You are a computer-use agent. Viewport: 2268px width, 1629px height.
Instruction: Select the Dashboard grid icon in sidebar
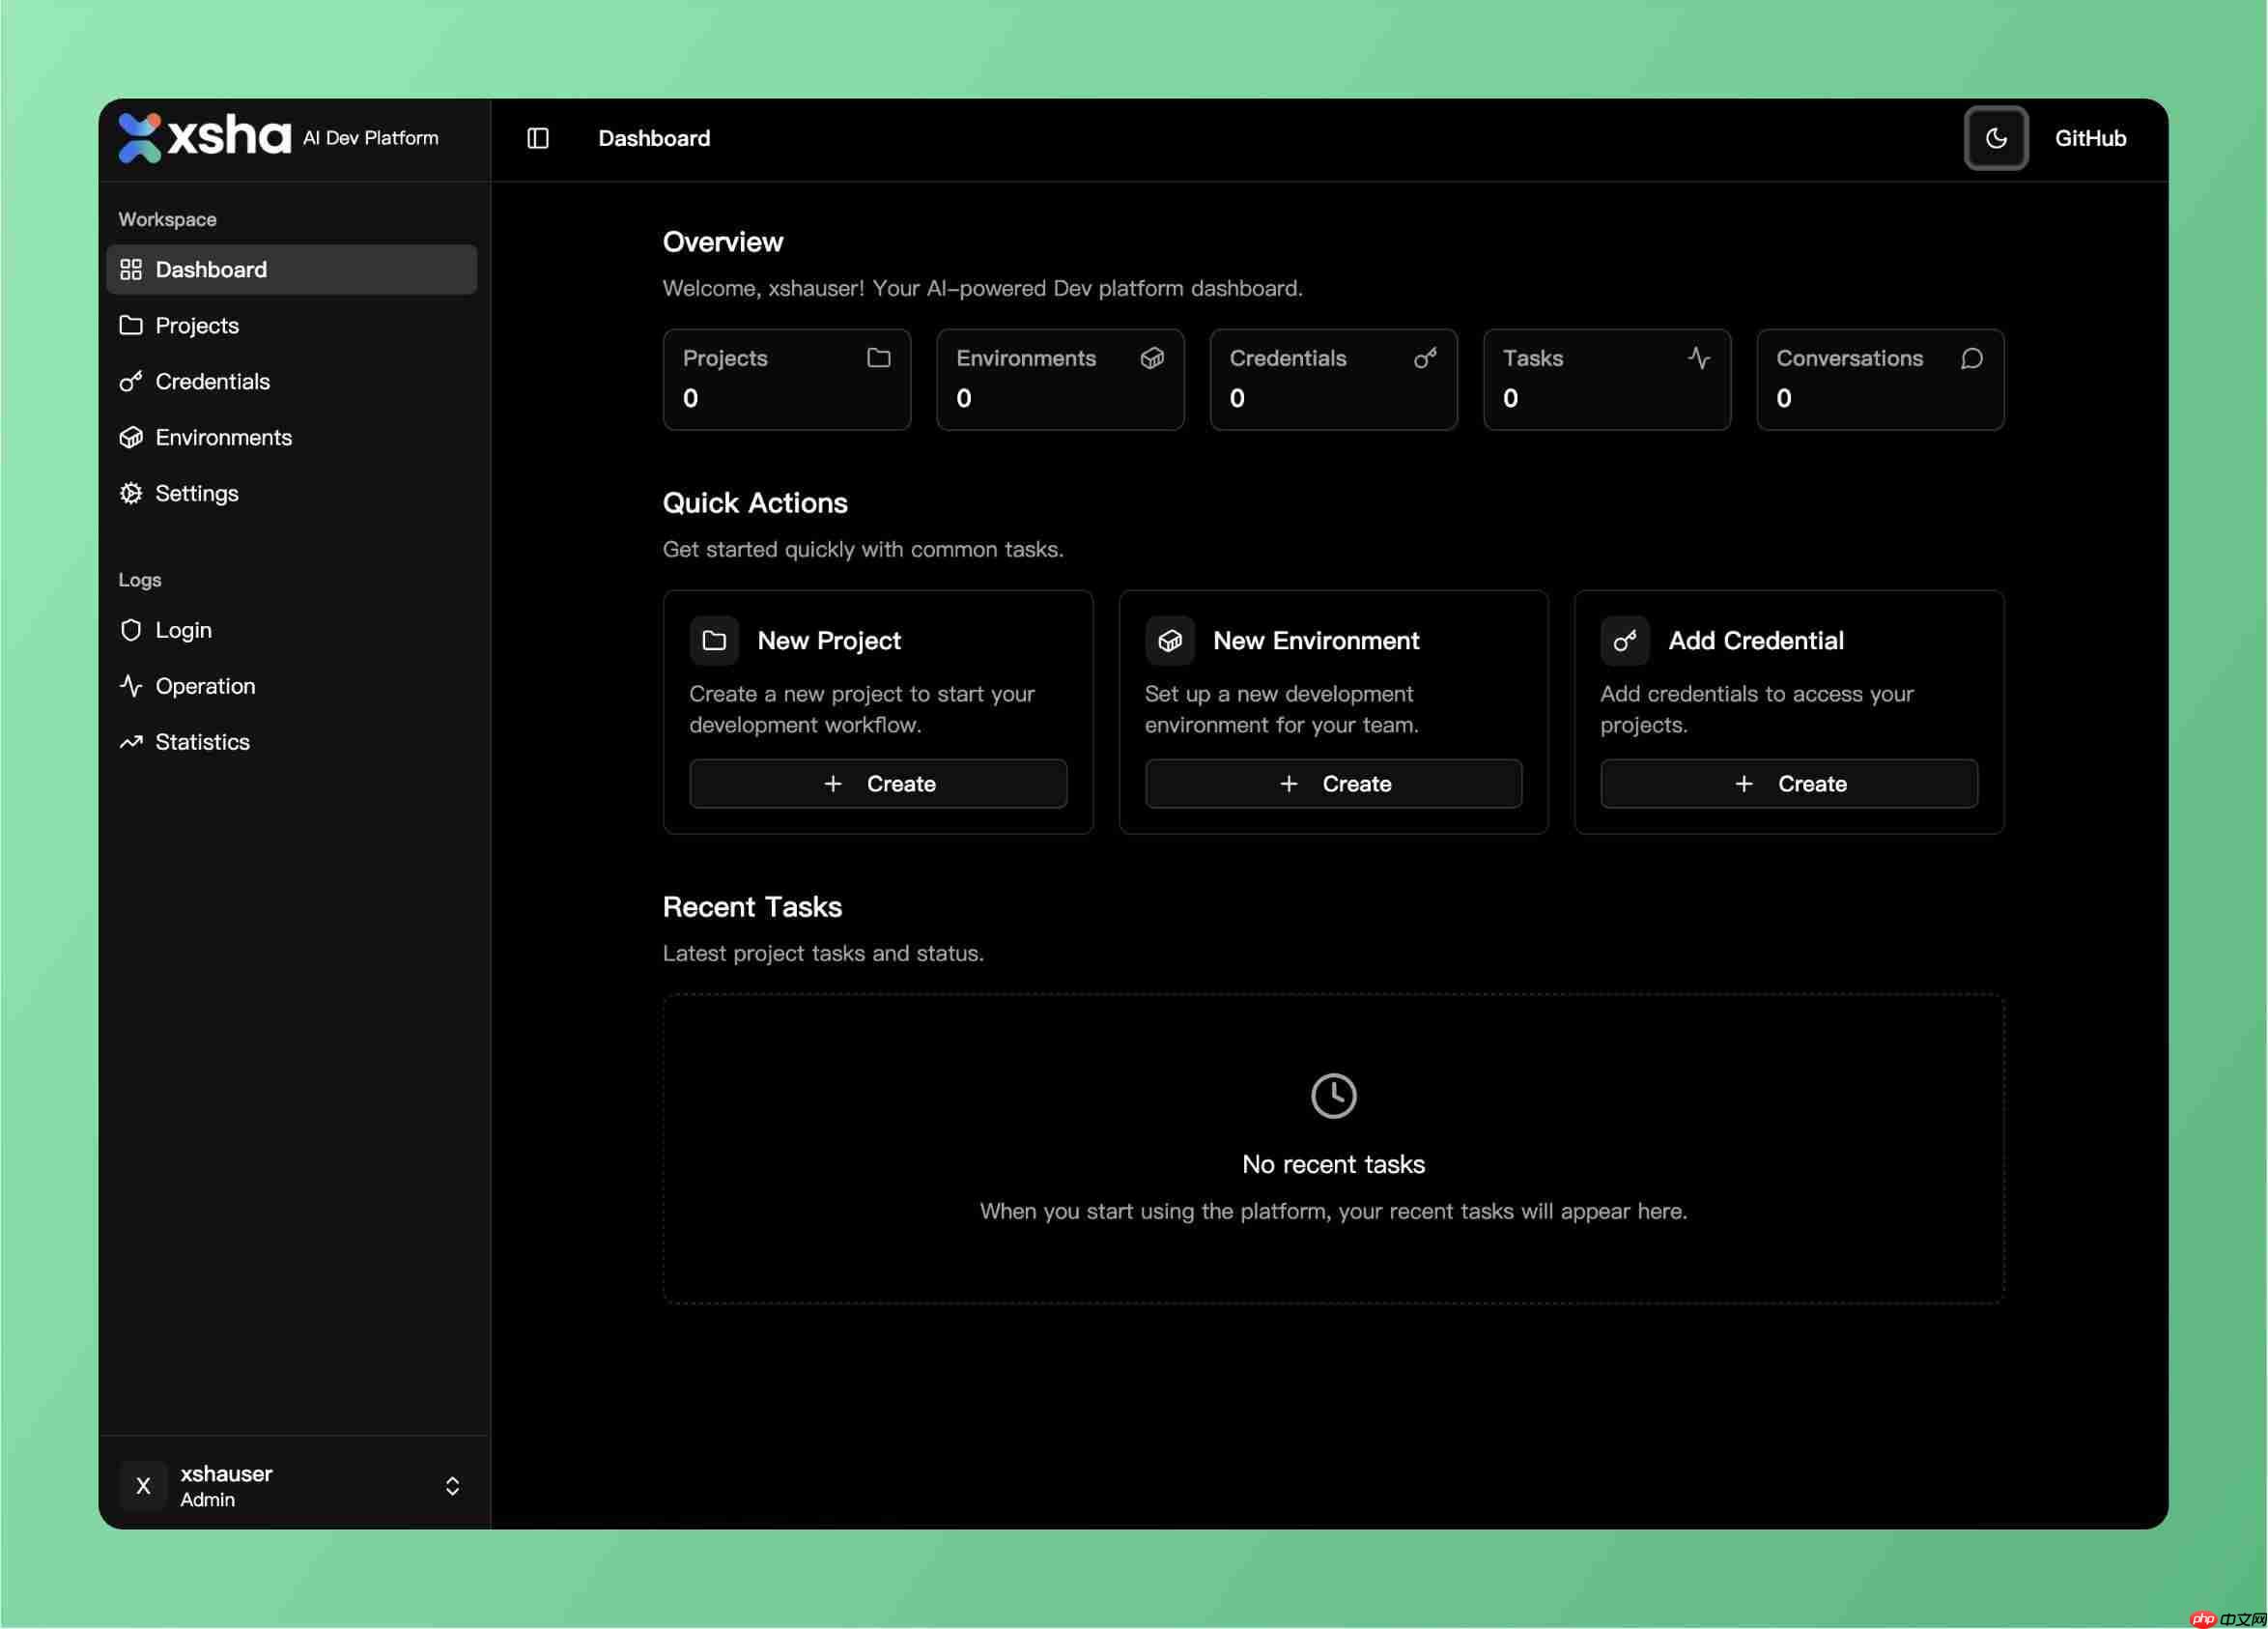[132, 269]
